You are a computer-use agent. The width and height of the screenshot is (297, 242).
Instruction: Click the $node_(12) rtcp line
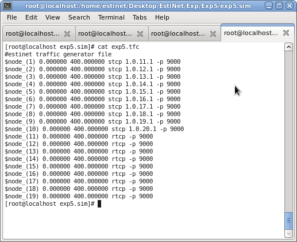pos(79,144)
